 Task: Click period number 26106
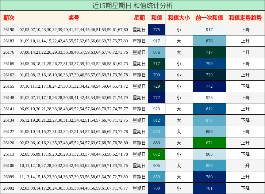(x=9, y=166)
